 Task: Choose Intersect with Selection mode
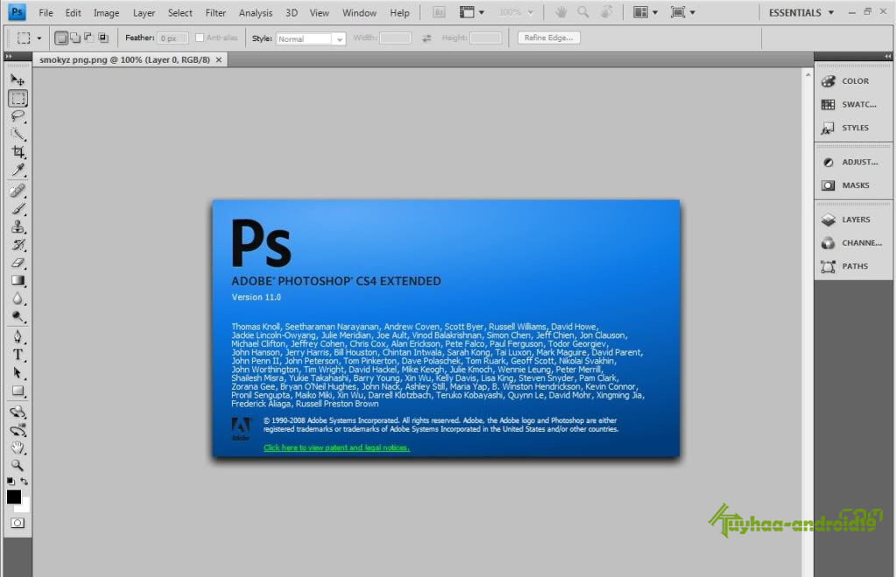(102, 39)
